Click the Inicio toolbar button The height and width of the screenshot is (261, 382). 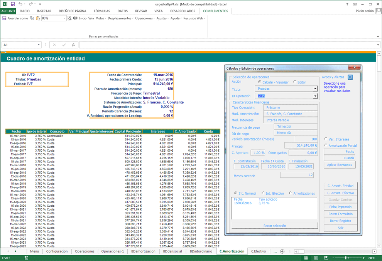83,18
